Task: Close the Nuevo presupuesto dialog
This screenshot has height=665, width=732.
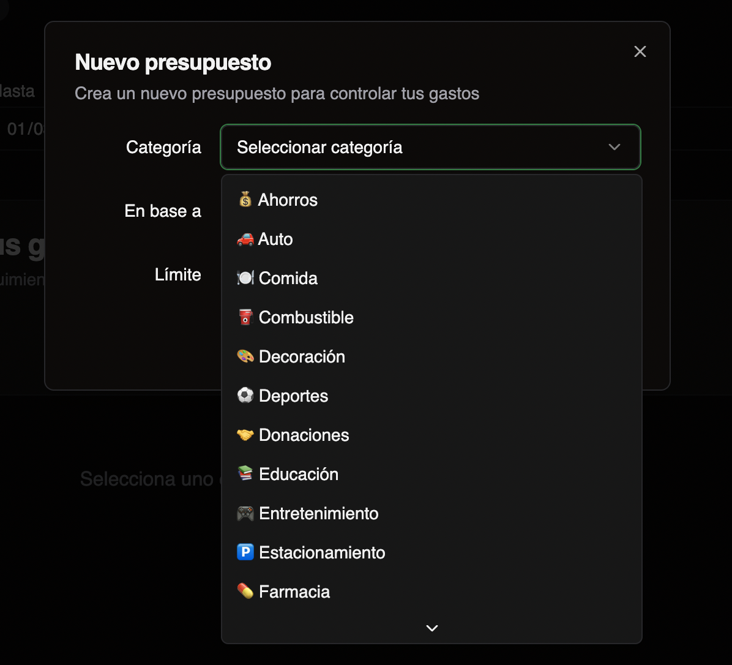Action: [640, 51]
